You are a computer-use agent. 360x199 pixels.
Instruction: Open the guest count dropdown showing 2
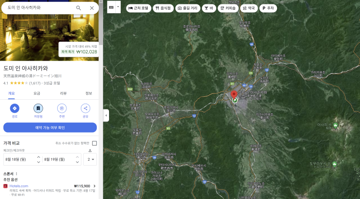coord(90,159)
